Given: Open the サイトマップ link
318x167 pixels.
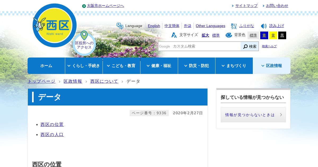Looking at the screenshot, I should (x=246, y=6).
